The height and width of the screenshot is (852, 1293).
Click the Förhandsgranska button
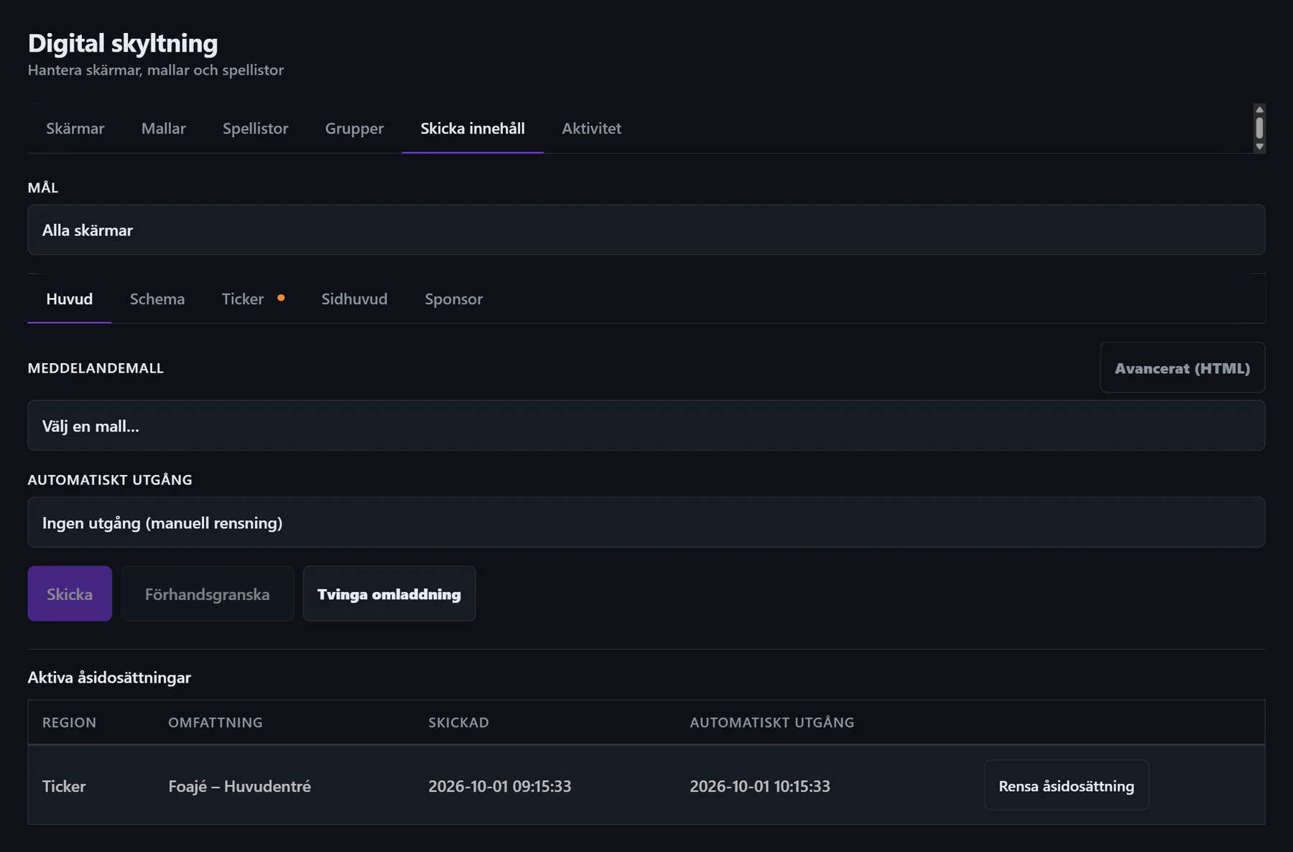pos(208,594)
